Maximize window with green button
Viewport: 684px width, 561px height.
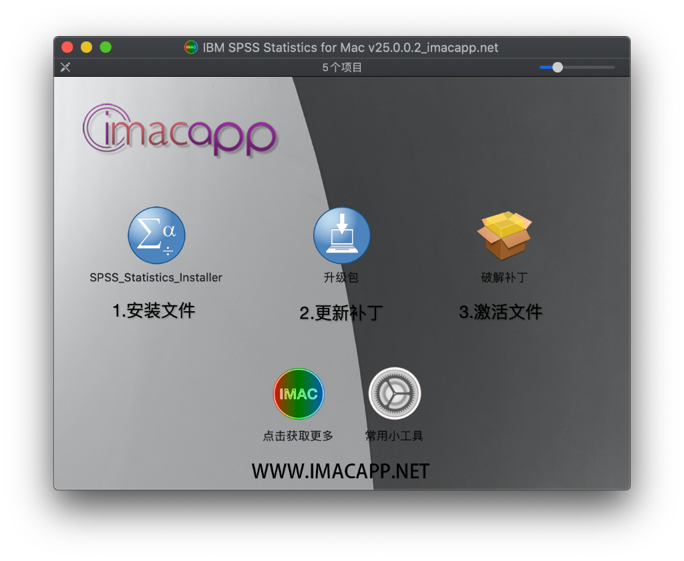coord(106,47)
